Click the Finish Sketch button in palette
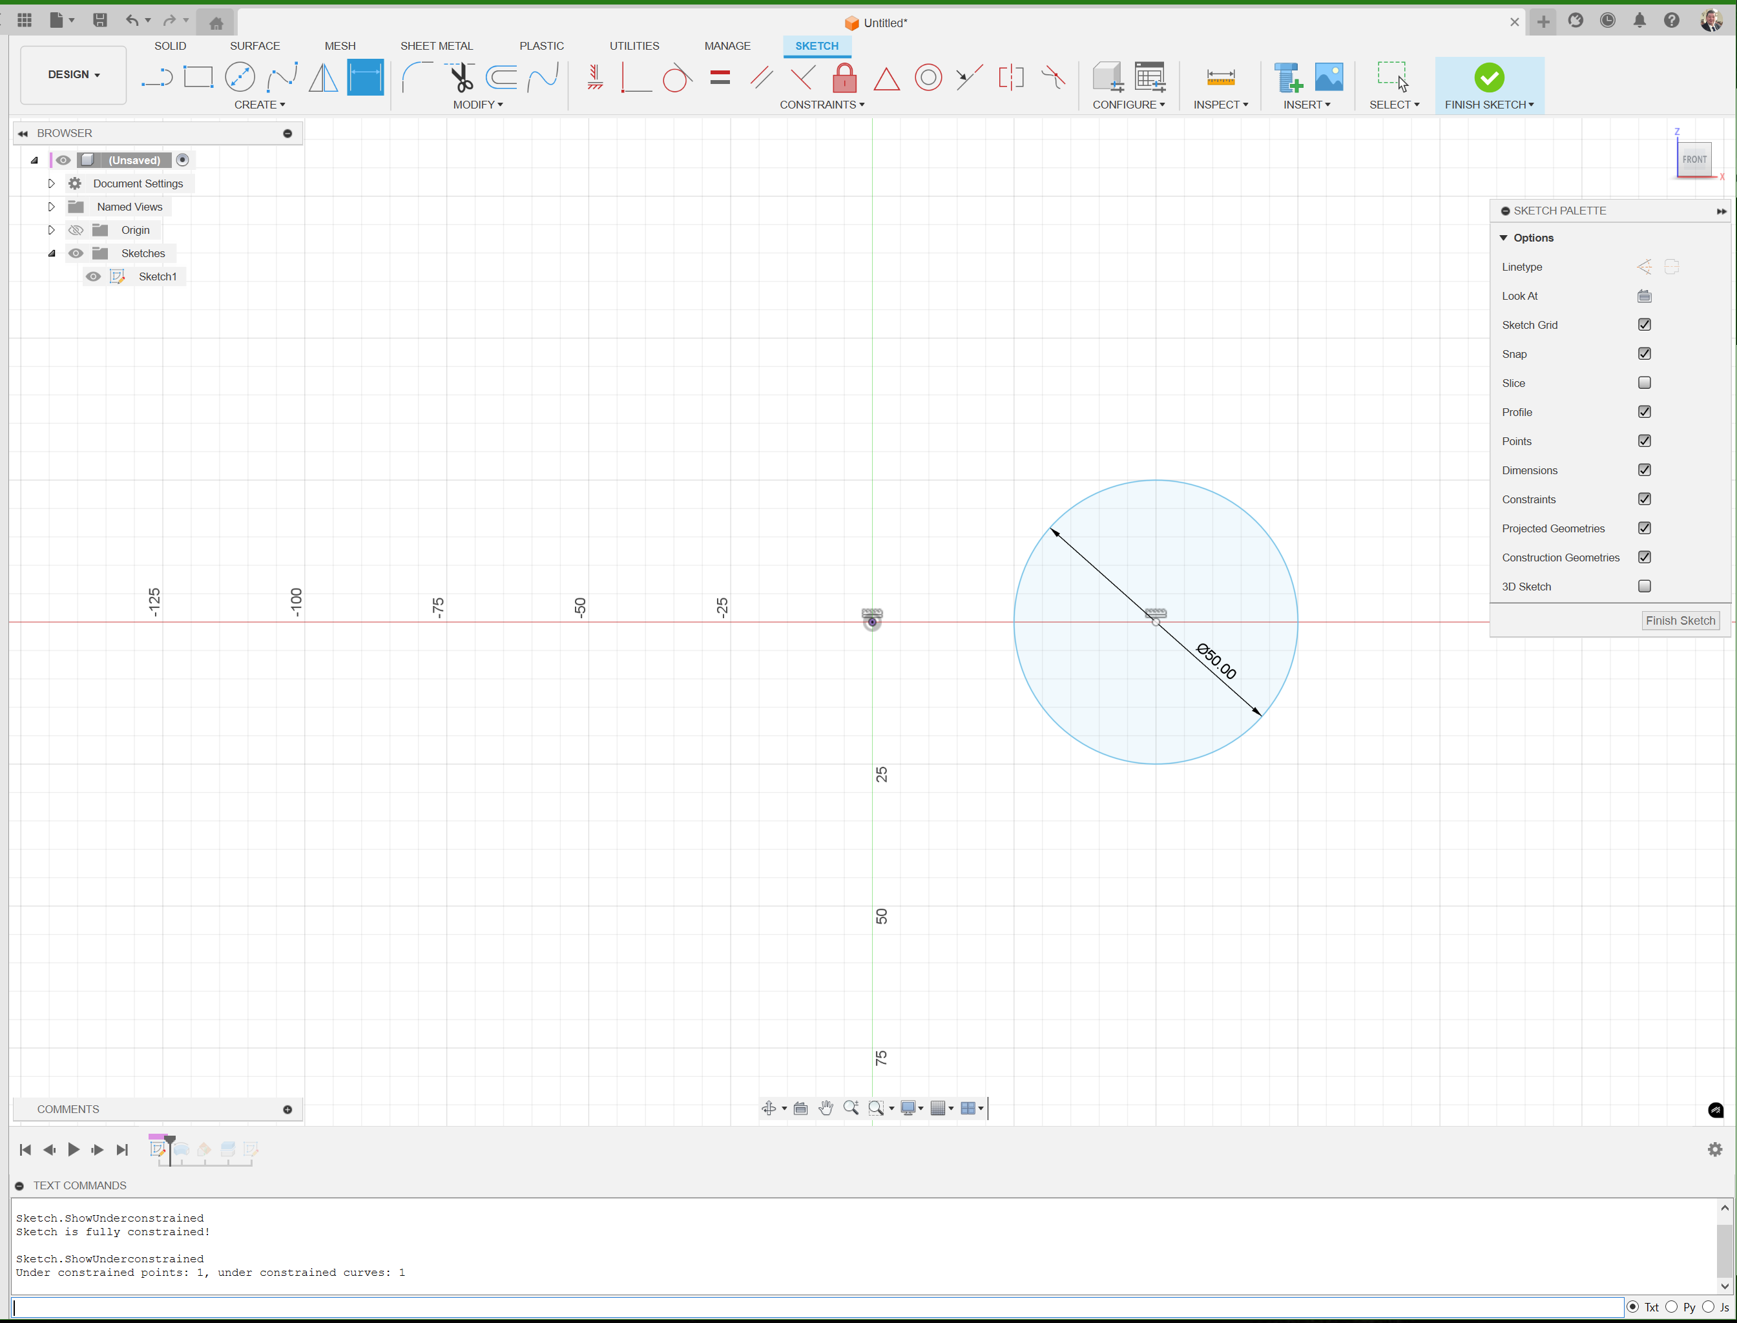This screenshot has width=1737, height=1323. [x=1680, y=621]
